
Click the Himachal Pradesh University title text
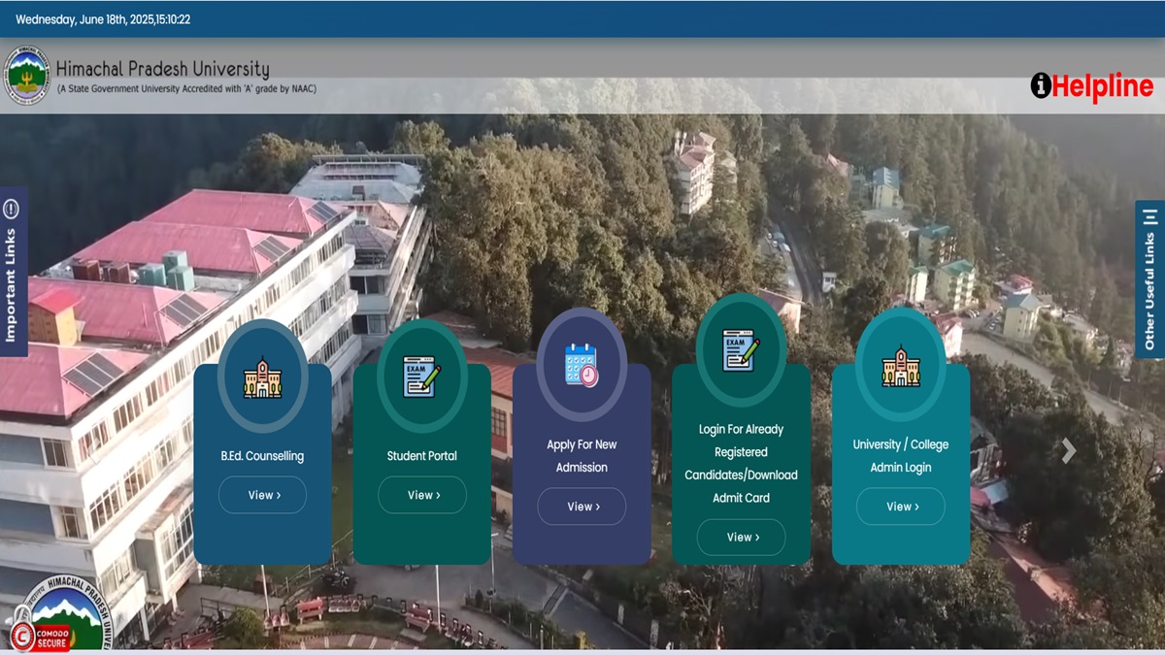162,70
